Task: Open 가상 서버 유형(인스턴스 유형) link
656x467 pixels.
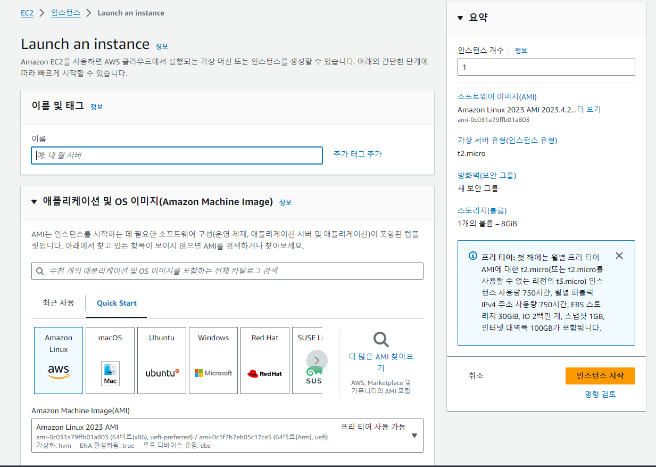Action: pyautogui.click(x=508, y=140)
